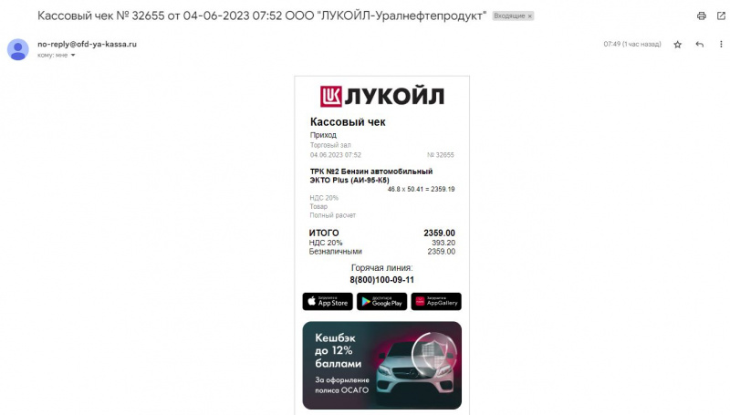
Task: Click the ИТОГО total amount 2359.00
Action: (x=439, y=233)
